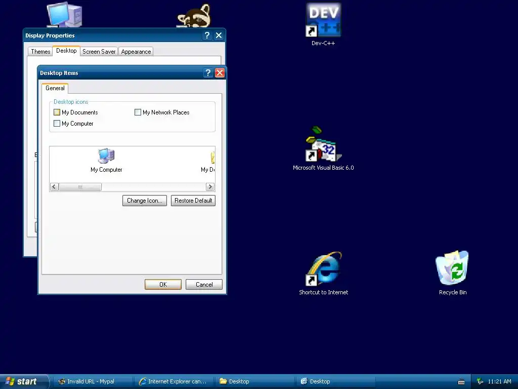
Task: Click the Change Icon... button
Action: click(145, 201)
